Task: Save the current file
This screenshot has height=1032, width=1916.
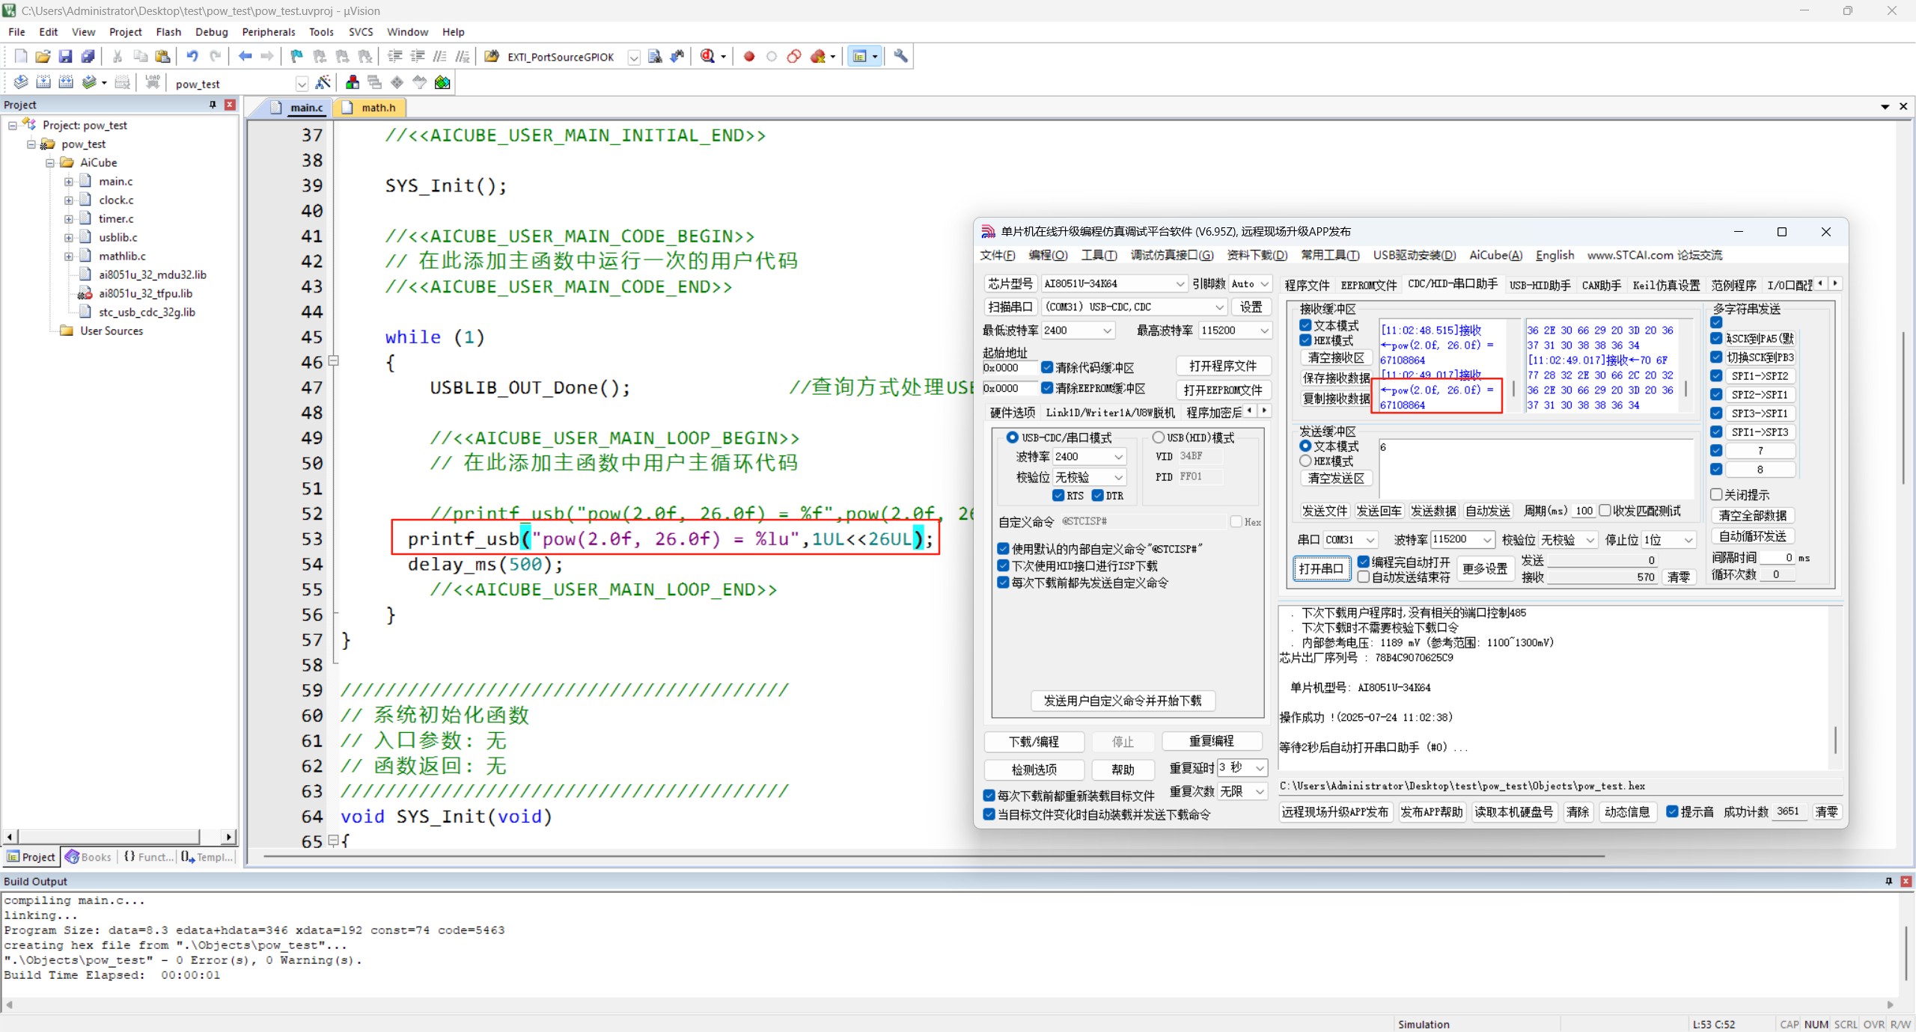Action: pyautogui.click(x=66, y=56)
